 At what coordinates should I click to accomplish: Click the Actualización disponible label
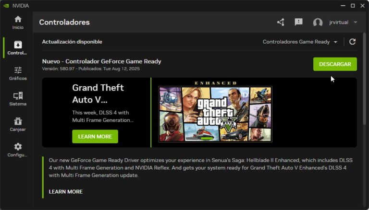point(72,42)
